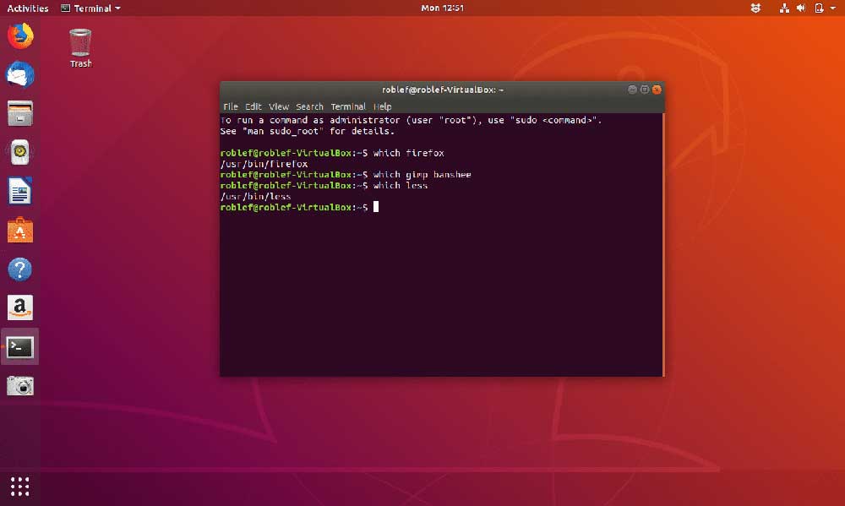Click the network status indicator
Image resolution: width=845 pixels, height=506 pixels.
(784, 8)
